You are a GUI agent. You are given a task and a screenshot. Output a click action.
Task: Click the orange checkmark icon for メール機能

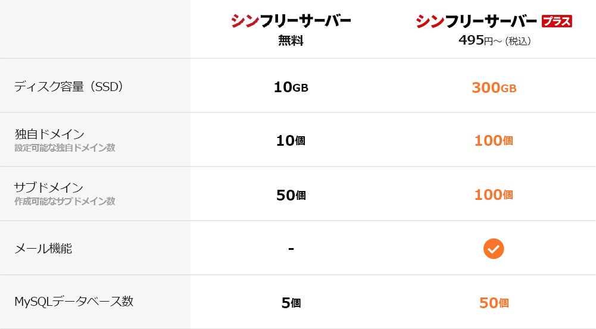point(494,249)
